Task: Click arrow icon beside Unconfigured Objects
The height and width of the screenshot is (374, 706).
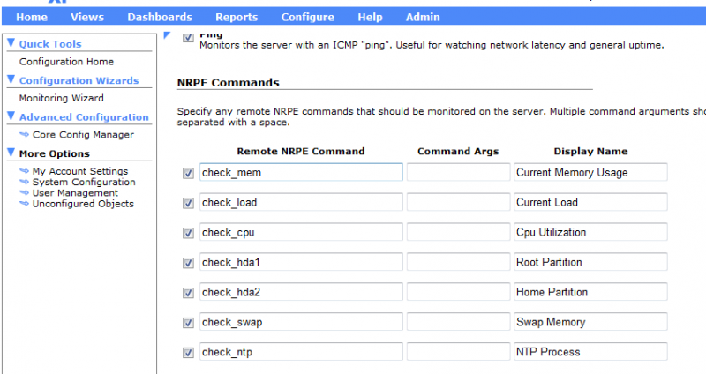Action: [25, 204]
